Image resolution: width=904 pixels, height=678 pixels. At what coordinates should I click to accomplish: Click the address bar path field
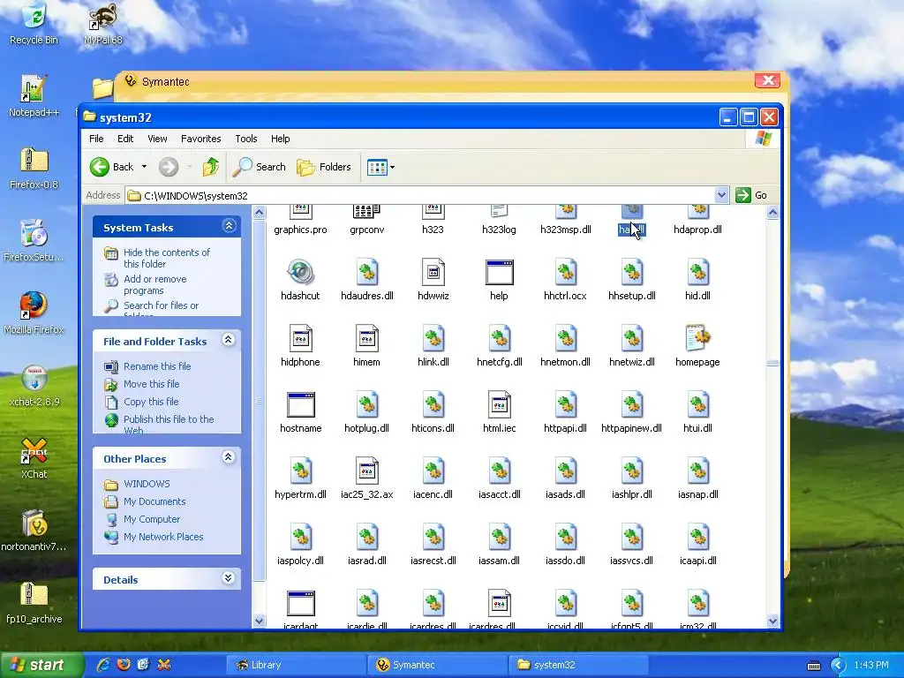[x=420, y=195]
